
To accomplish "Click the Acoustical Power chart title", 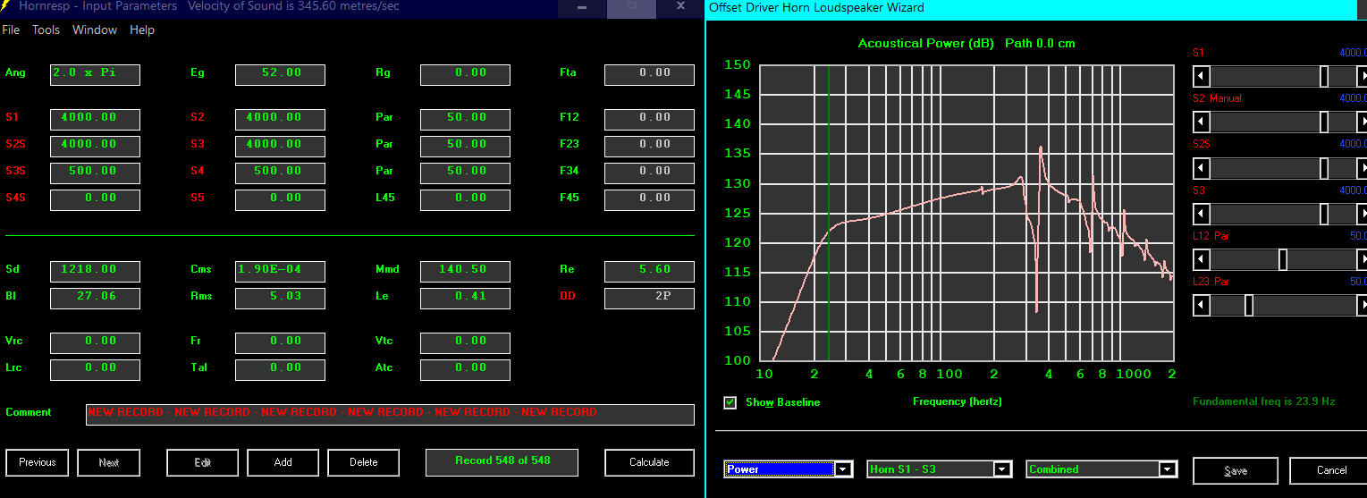I will coord(966,44).
